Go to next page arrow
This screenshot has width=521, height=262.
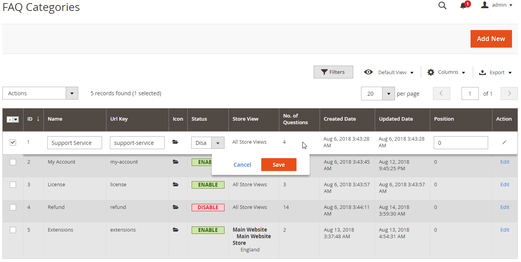pyautogui.click(x=509, y=93)
